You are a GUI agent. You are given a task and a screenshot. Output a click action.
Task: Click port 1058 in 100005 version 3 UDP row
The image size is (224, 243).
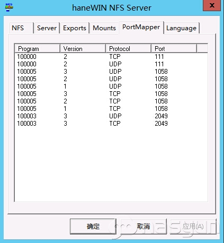(161, 72)
